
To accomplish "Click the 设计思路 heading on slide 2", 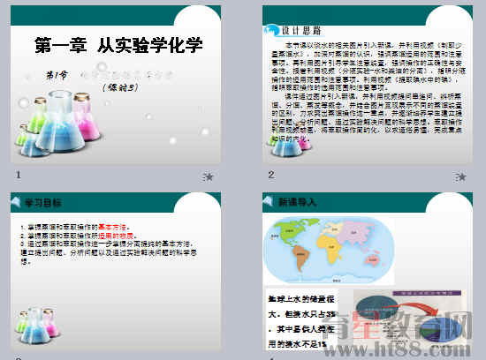I will point(301,31).
